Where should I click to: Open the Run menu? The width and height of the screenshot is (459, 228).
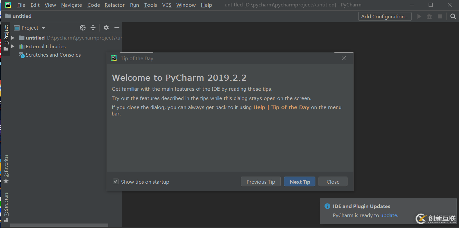[x=135, y=5]
